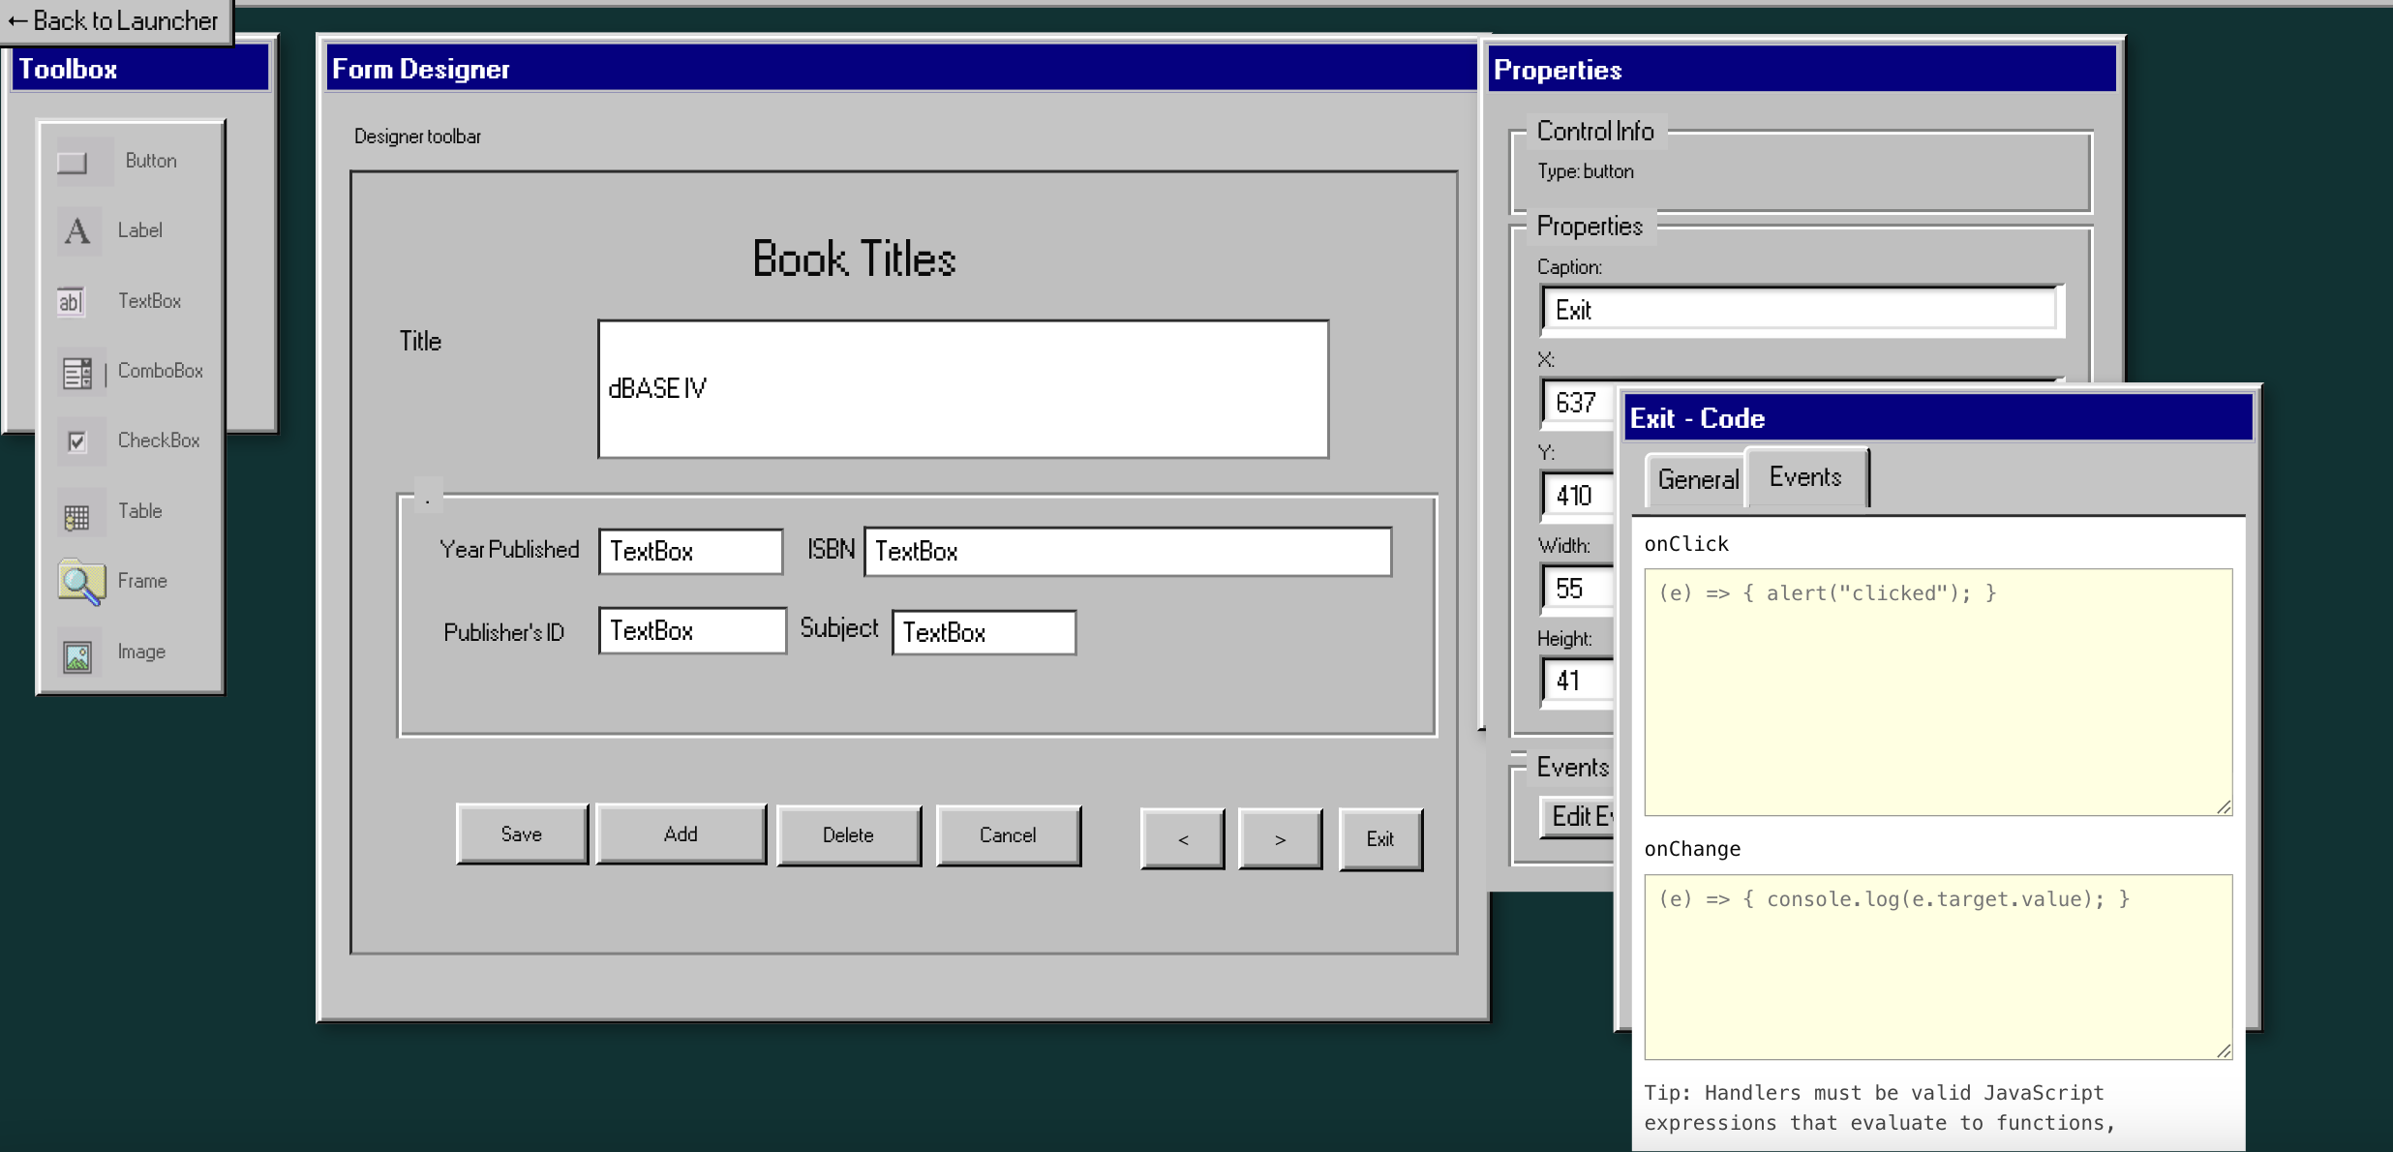Click the Width field showing 55
Viewport: 2393px width, 1152px height.
pos(1578,588)
